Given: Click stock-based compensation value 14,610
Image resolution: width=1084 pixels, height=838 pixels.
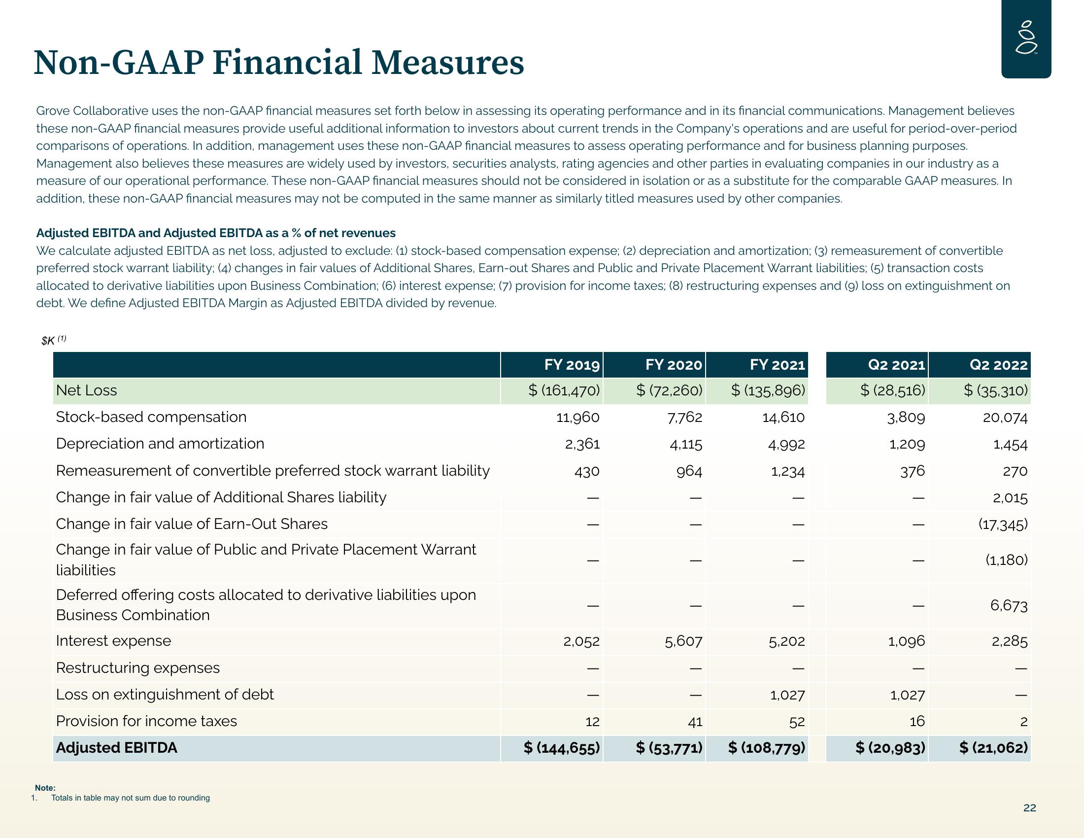Looking at the screenshot, I should pyautogui.click(x=783, y=418).
